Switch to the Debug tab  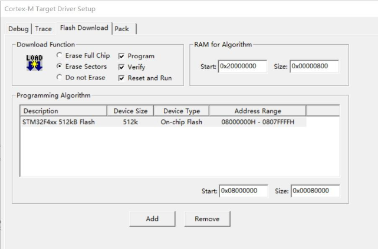(x=19, y=29)
